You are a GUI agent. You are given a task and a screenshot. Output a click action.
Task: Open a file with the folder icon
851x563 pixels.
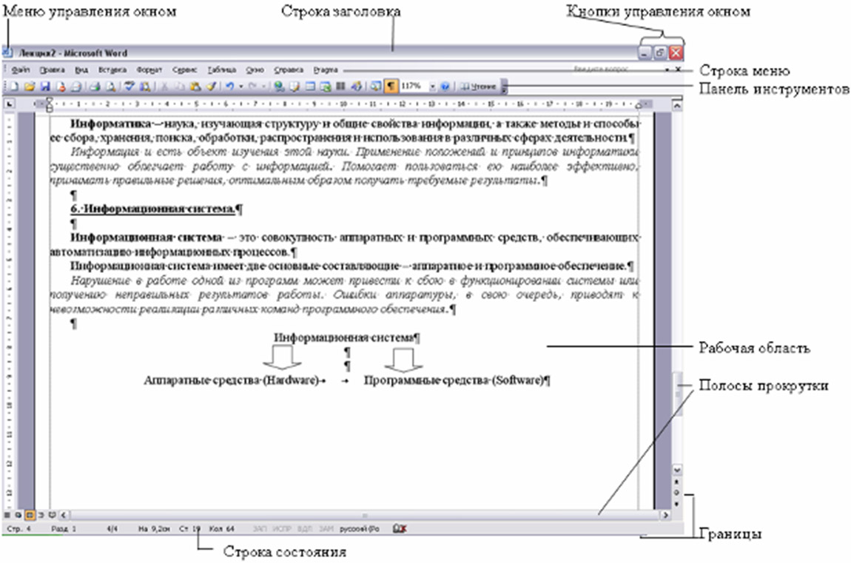click(x=30, y=87)
